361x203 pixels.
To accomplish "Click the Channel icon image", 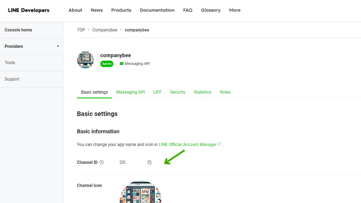I will click(140, 192).
